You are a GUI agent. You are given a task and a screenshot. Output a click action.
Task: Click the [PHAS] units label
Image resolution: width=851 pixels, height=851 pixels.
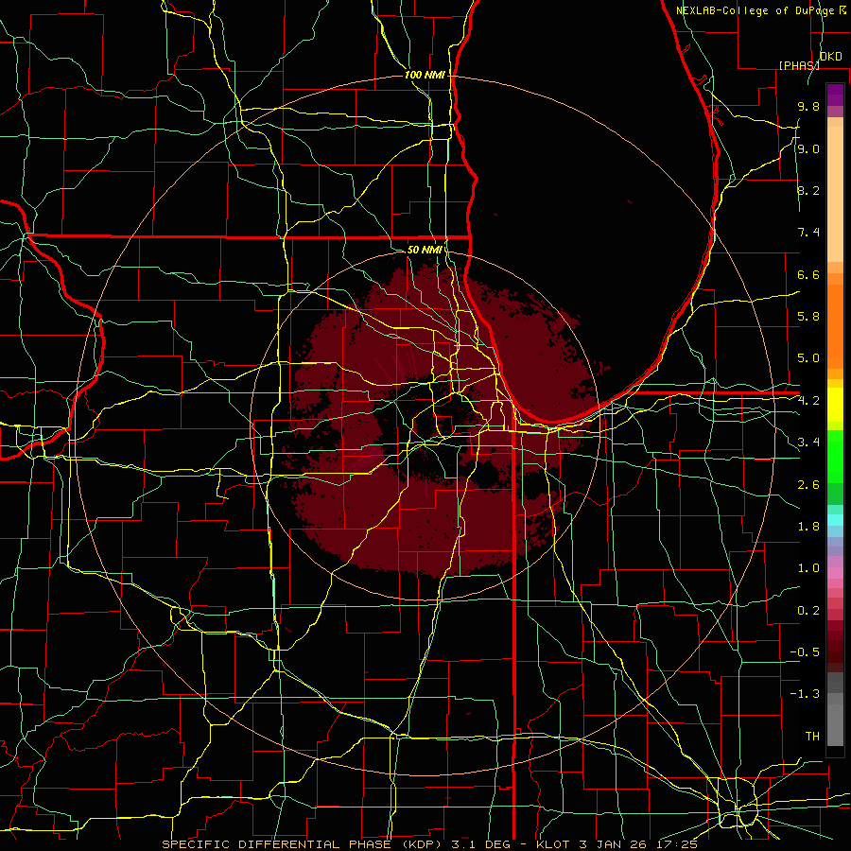click(x=799, y=65)
